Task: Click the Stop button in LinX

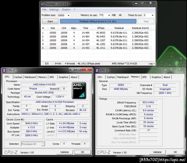Action: pyautogui.click(x=146, y=22)
